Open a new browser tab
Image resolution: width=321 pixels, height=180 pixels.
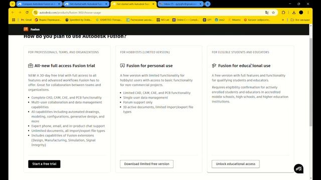208,4
